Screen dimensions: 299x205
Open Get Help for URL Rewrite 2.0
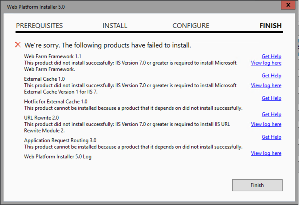271,114
